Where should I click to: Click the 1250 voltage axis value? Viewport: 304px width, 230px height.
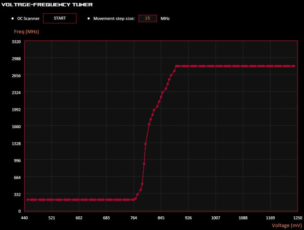[x=298, y=218]
